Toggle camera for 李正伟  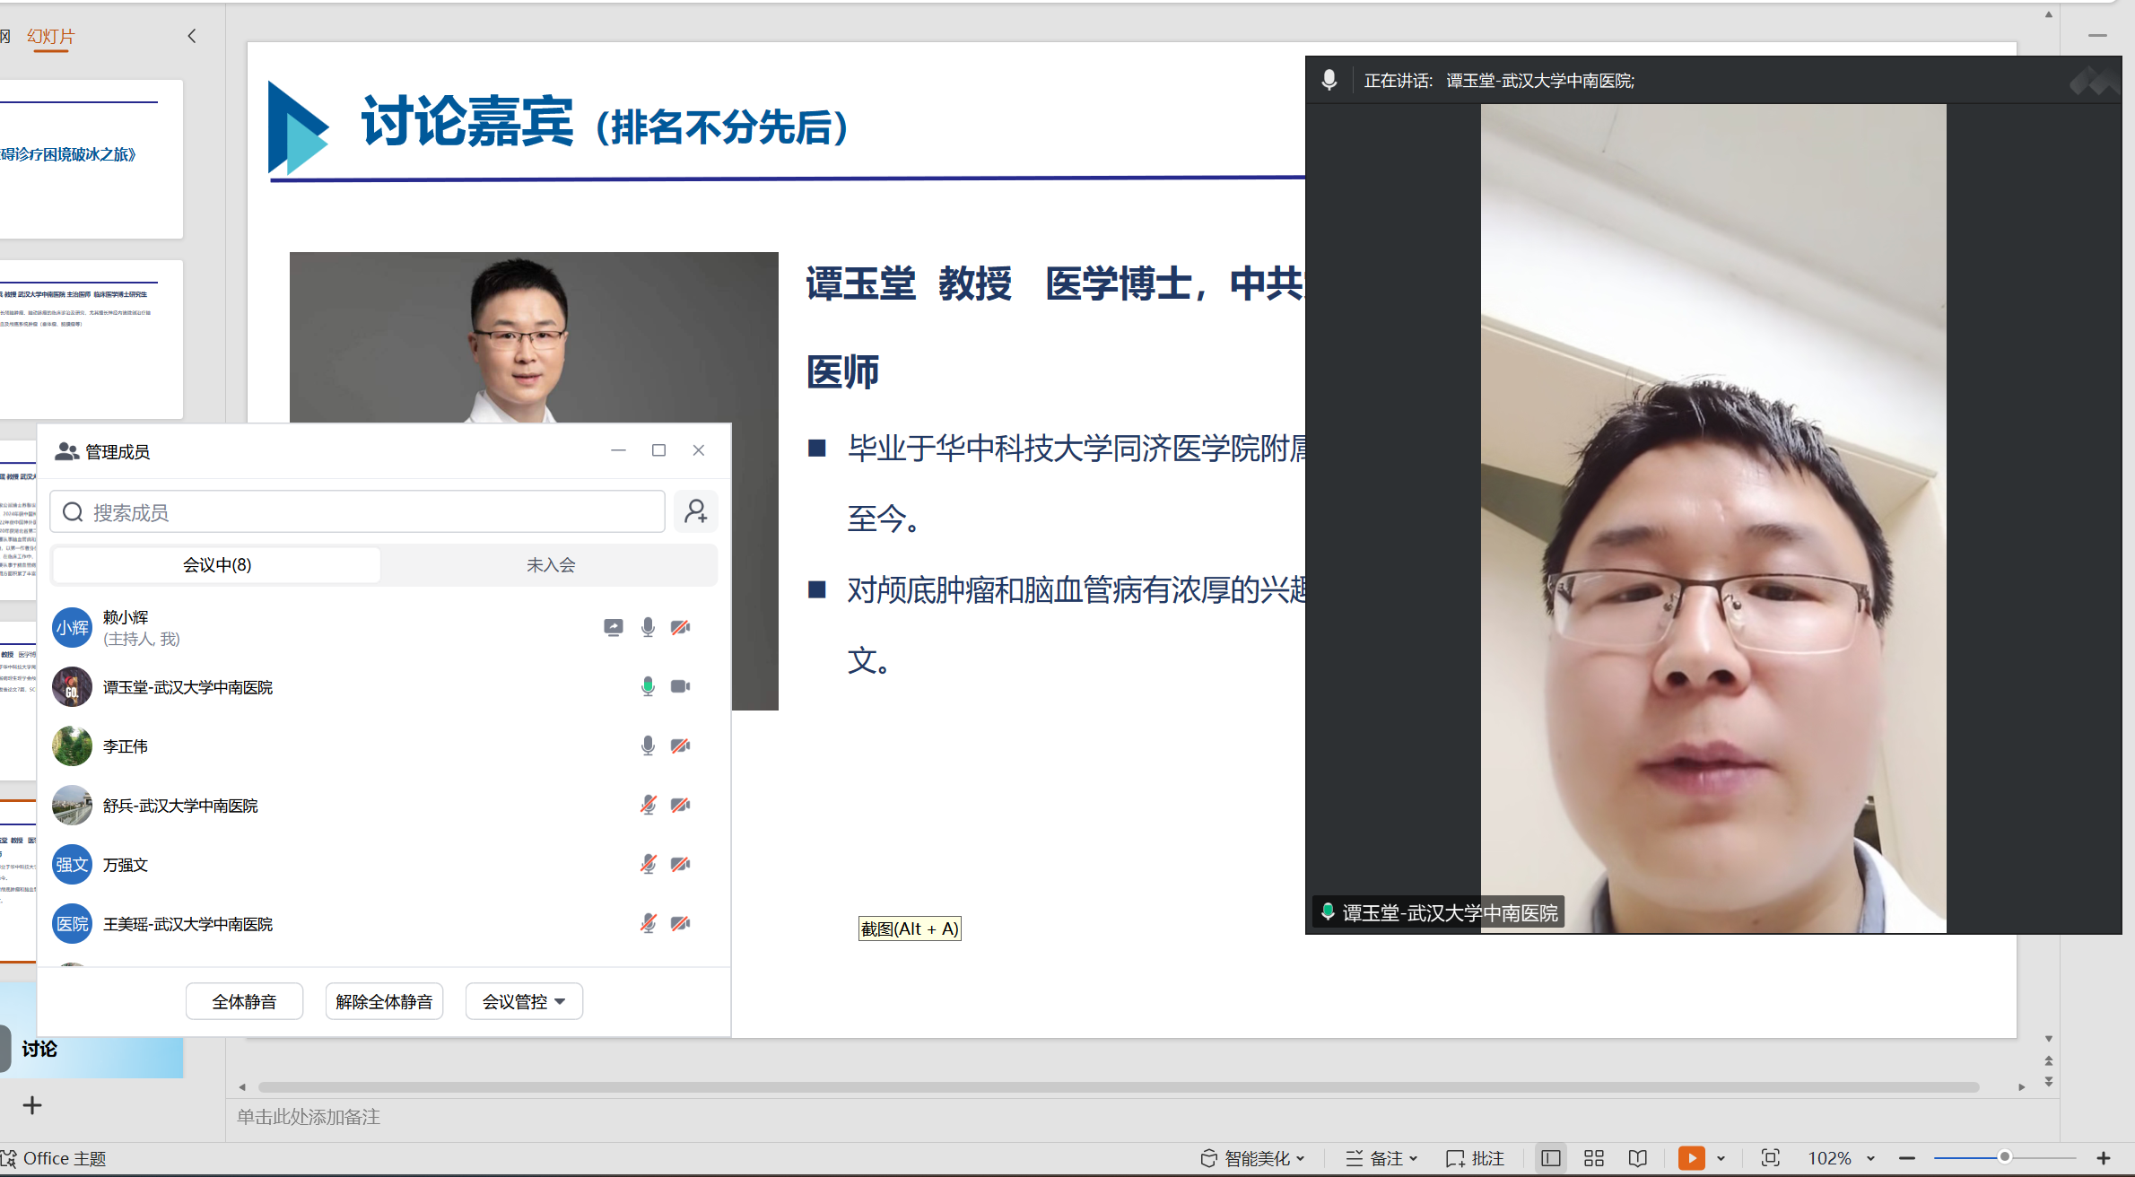(681, 745)
